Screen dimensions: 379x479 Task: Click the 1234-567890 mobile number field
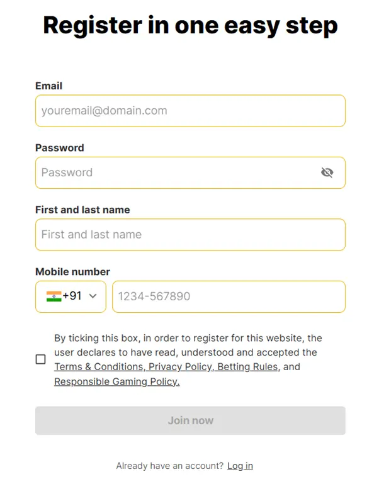(229, 296)
